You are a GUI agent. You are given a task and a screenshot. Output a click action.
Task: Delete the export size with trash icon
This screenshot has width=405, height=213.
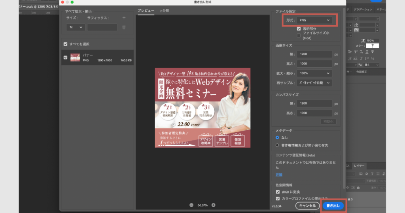click(x=124, y=27)
